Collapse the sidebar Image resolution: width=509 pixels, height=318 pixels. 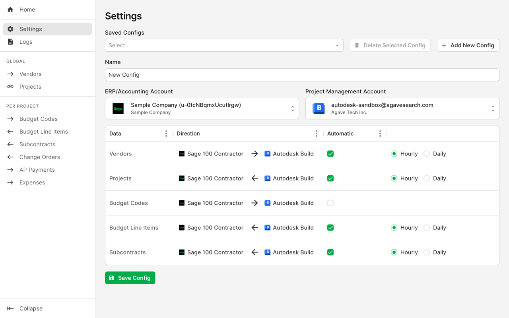(47, 308)
